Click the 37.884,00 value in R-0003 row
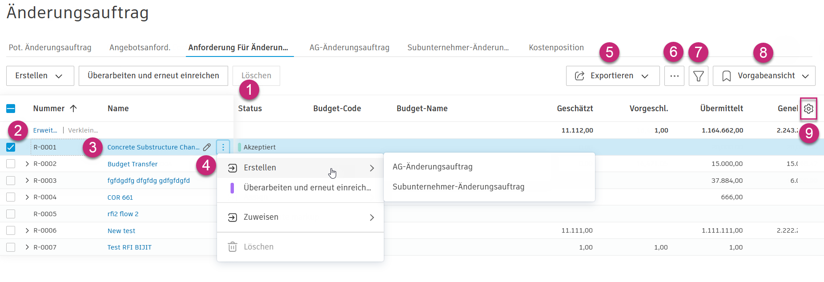 tap(727, 181)
